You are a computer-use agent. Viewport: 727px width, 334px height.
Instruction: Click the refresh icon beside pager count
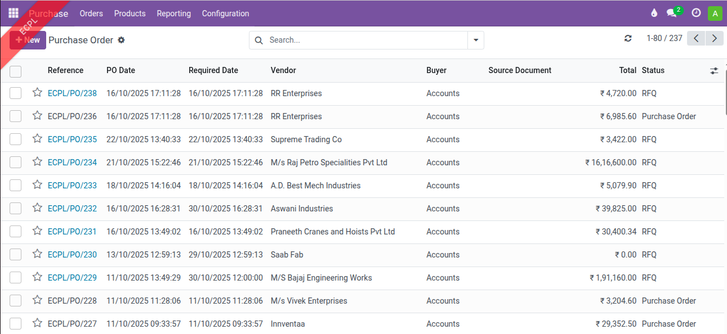point(628,38)
